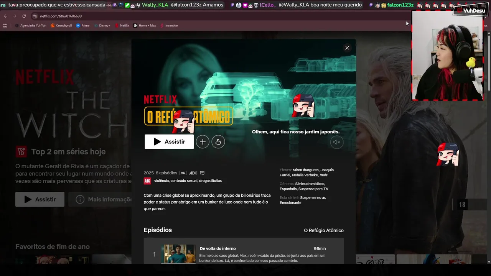Click the 2025 release year

point(148,173)
